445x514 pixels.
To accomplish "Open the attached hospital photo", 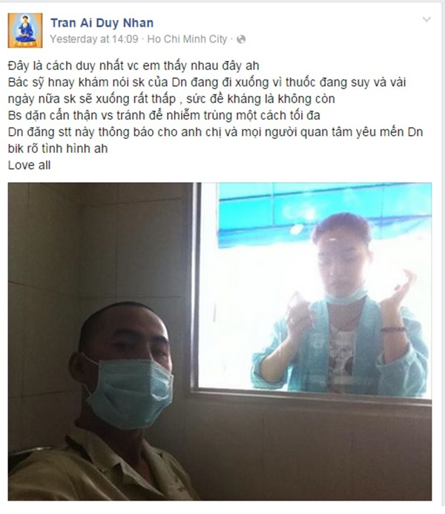I will click(220, 341).
